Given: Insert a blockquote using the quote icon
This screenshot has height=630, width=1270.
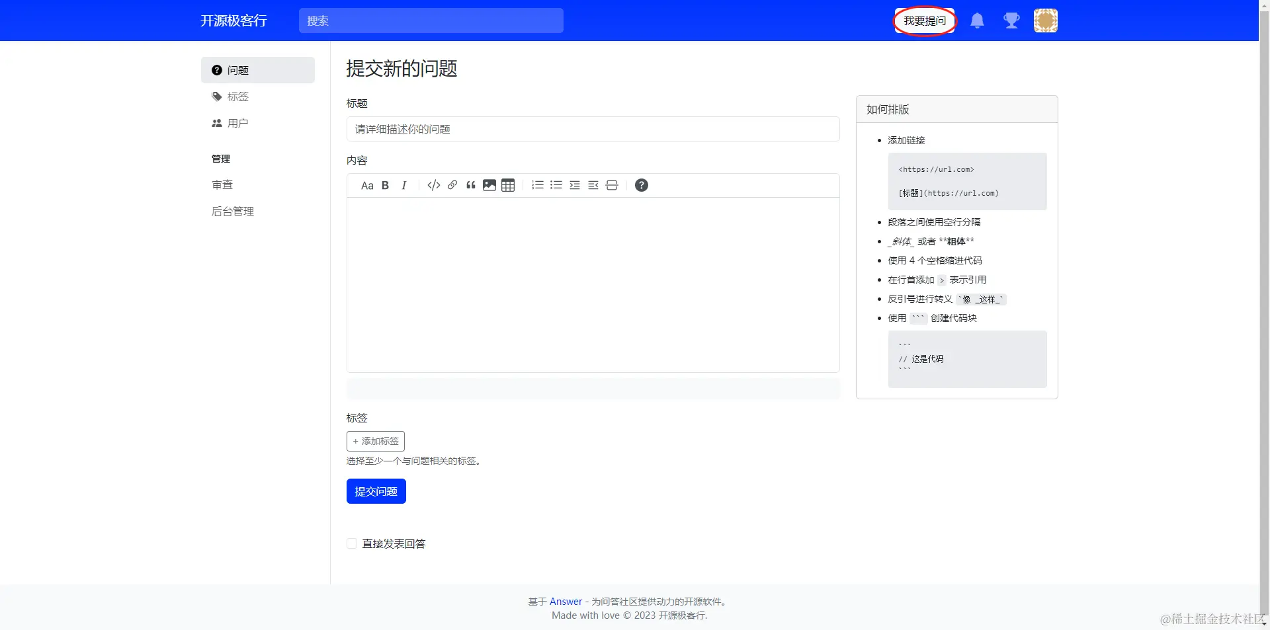Looking at the screenshot, I should 471,185.
